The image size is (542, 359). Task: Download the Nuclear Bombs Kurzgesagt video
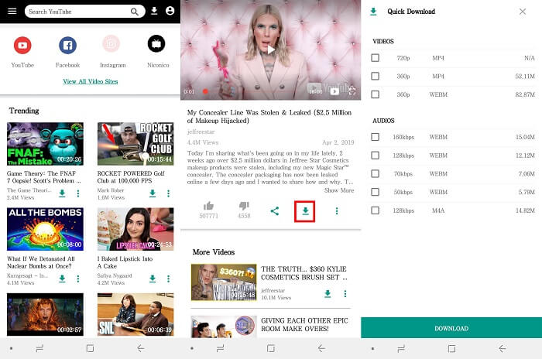tap(62, 279)
